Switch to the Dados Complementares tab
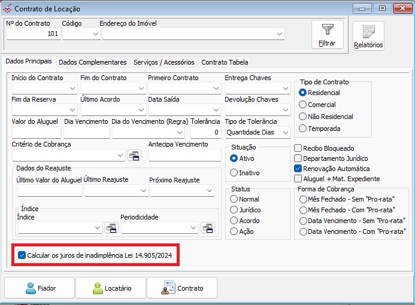The width and height of the screenshot is (415, 305). coord(93,62)
